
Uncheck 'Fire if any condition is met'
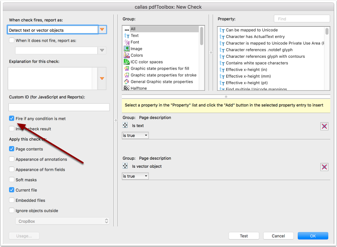point(12,118)
